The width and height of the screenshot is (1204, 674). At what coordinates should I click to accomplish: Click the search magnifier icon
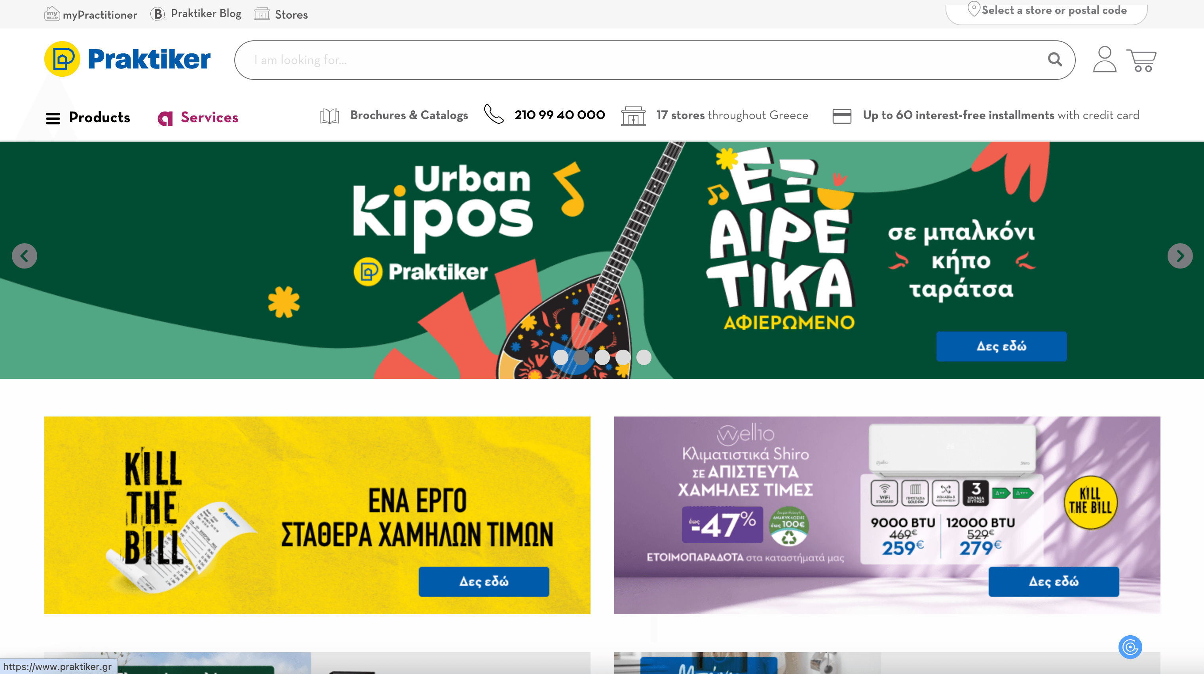[1054, 59]
